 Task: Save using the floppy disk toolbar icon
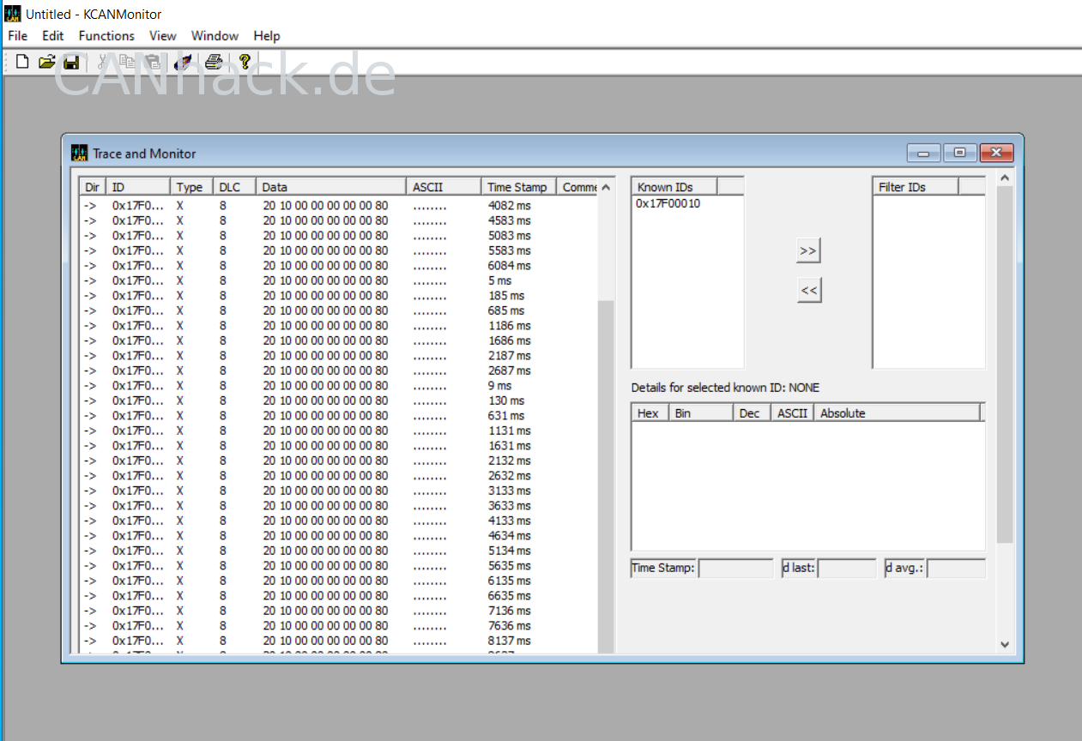71,62
